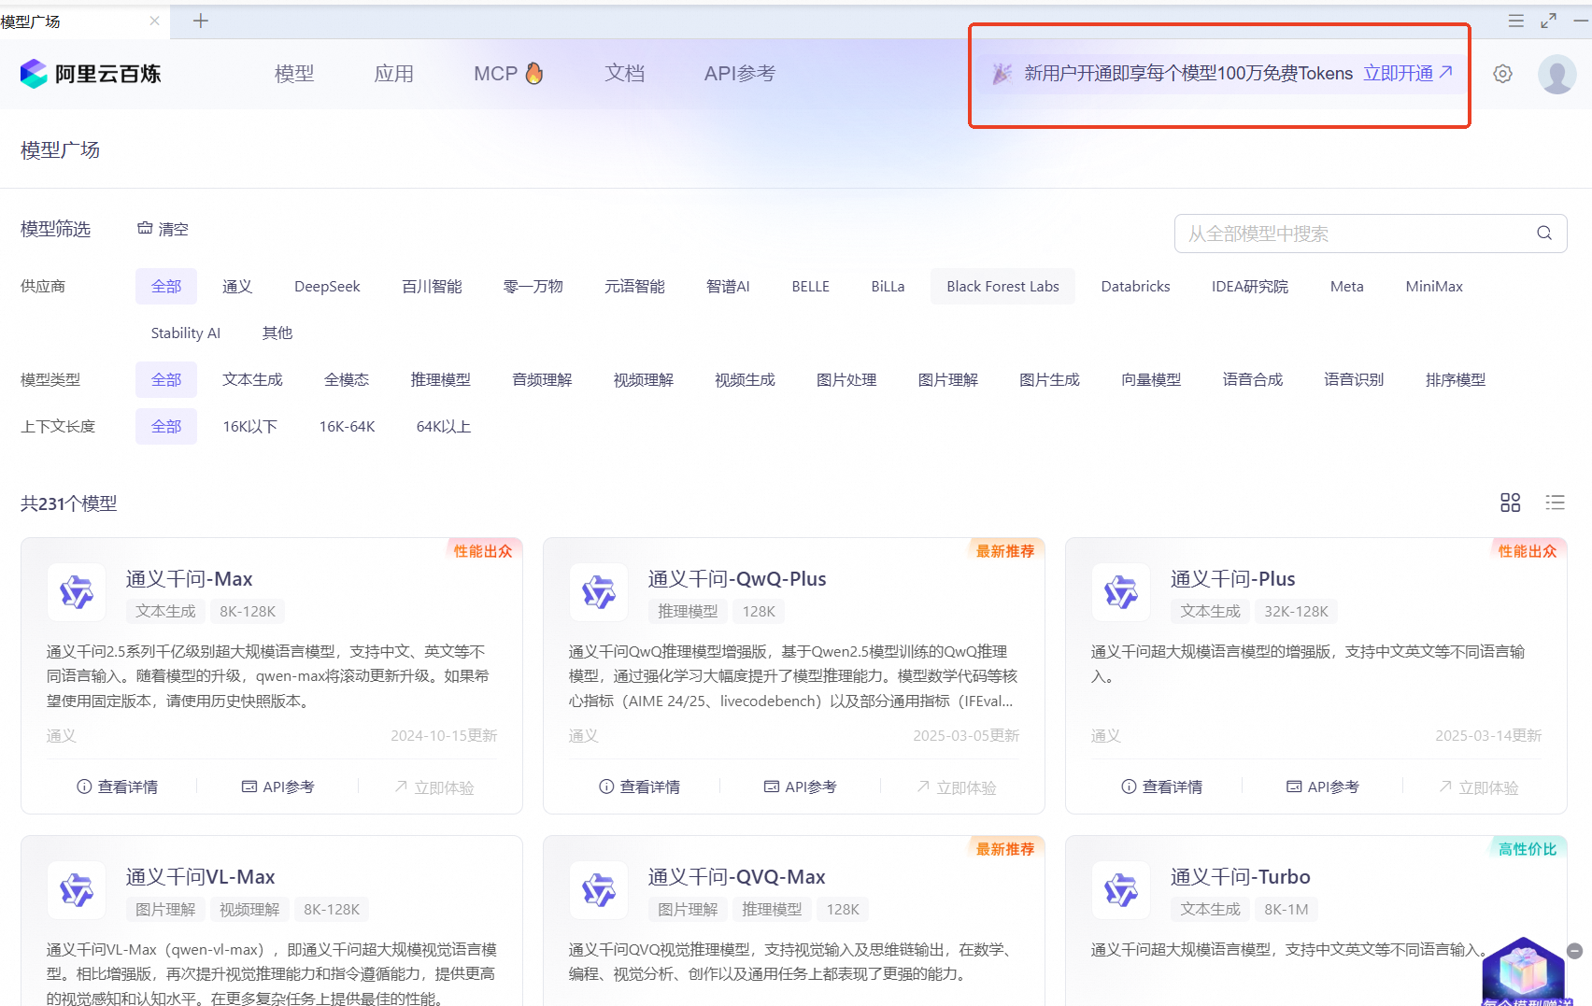Open the 文档 navigation menu
This screenshot has width=1592, height=1006.
coord(624,74)
